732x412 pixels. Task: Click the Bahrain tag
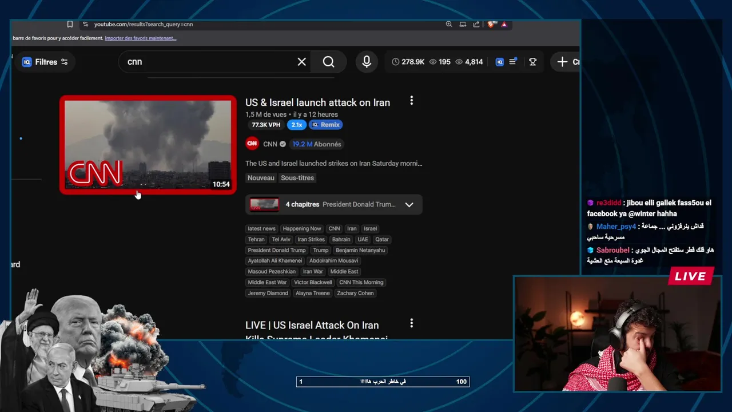[341, 239]
